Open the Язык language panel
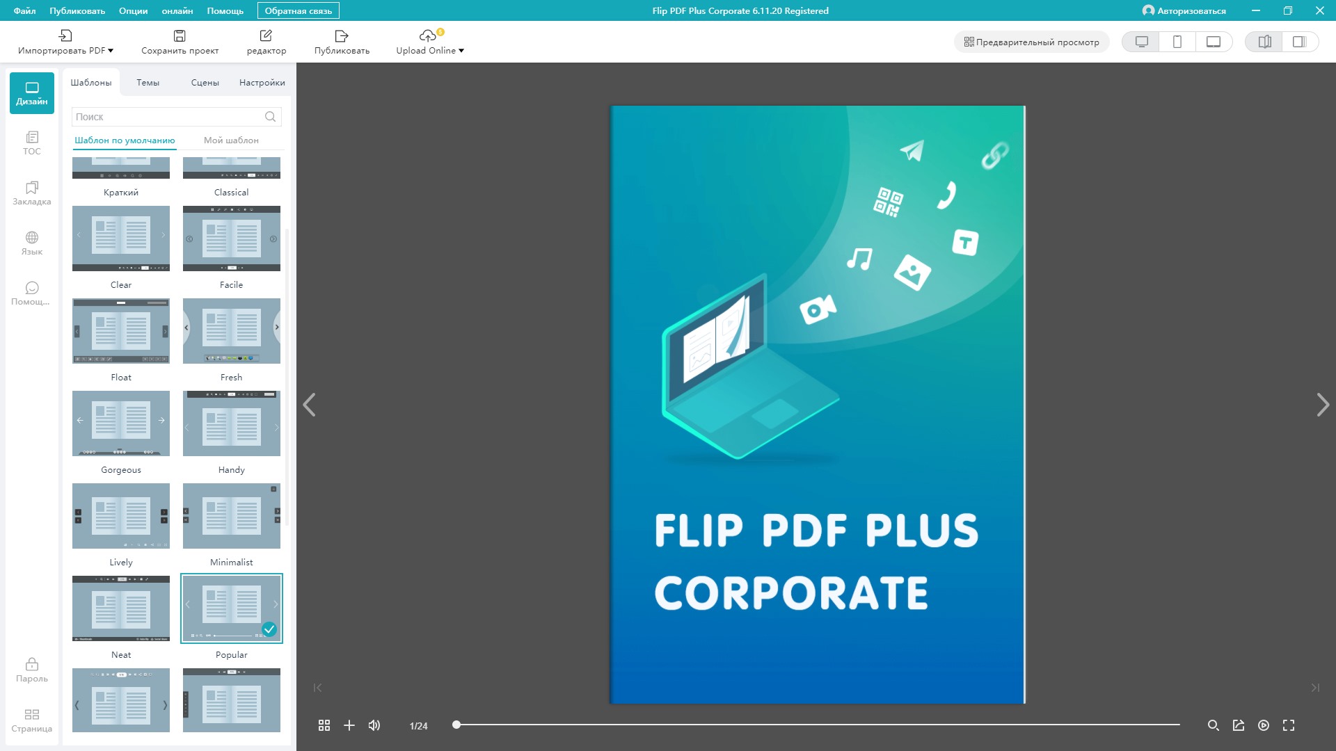The height and width of the screenshot is (751, 1336). [x=31, y=243]
